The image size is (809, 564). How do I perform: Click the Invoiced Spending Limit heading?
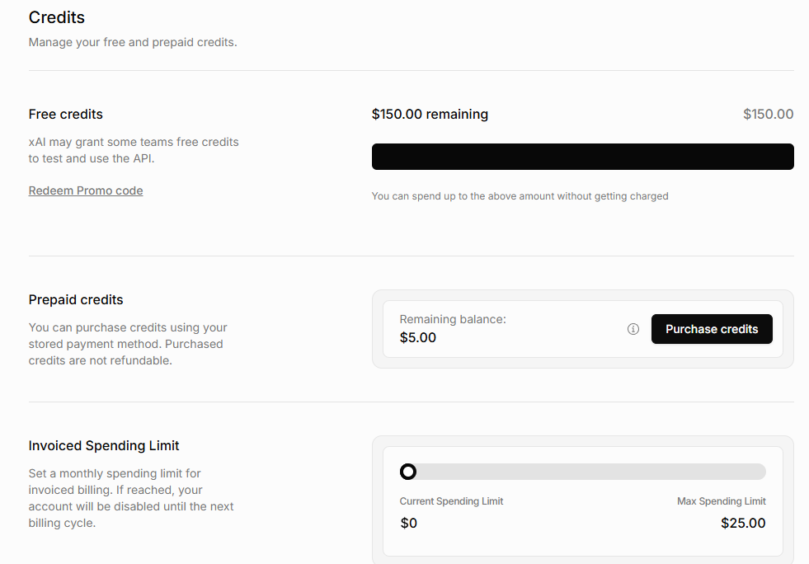pyautogui.click(x=104, y=446)
